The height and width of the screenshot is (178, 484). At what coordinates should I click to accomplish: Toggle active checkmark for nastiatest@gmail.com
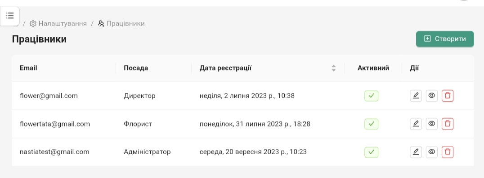(372, 152)
